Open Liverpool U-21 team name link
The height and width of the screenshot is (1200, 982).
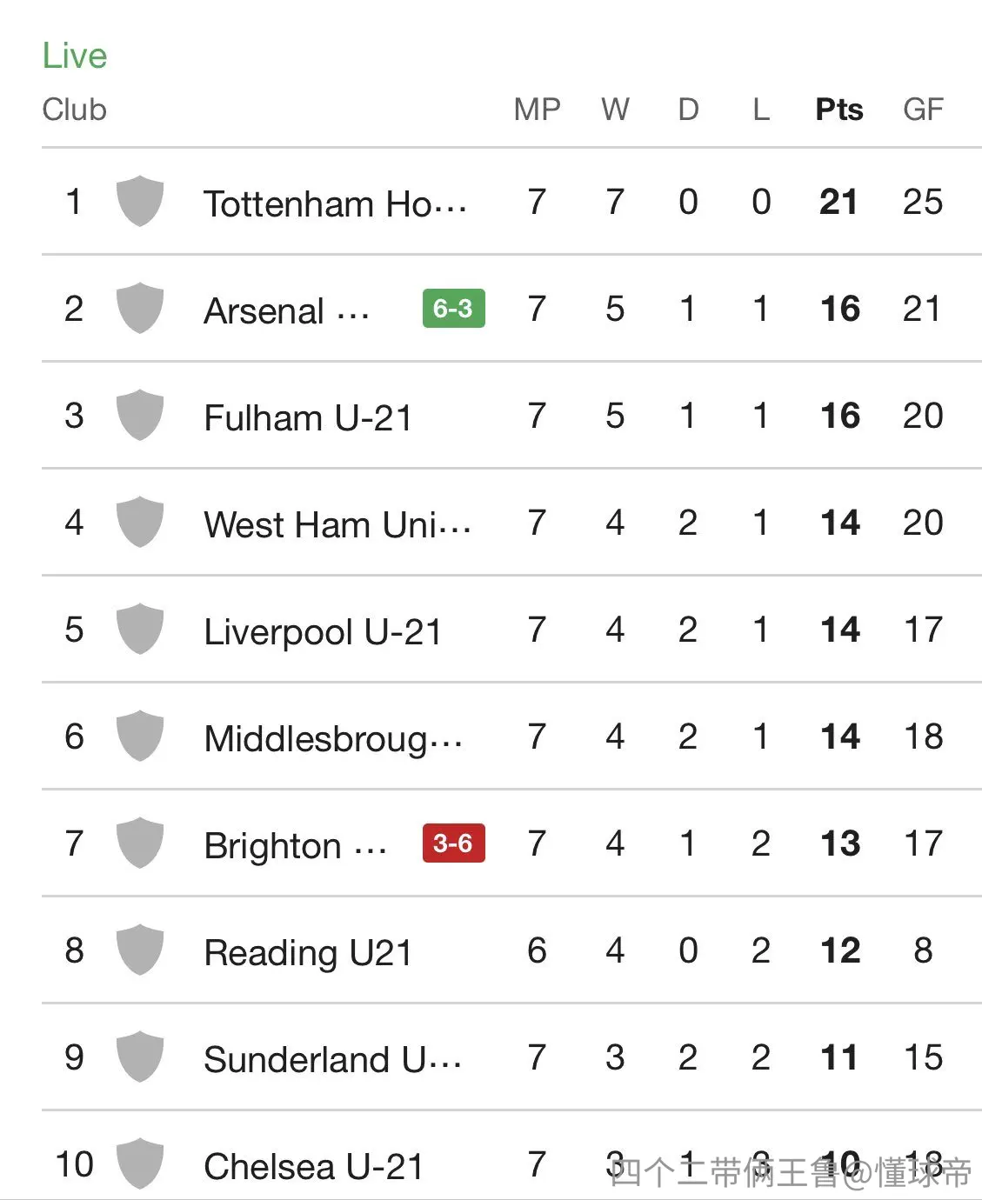(323, 632)
